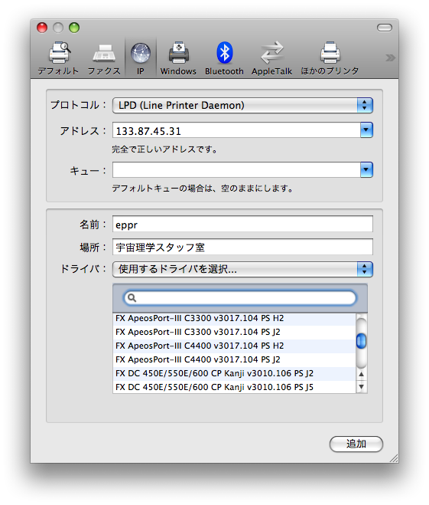Expand the アドレス history dropdown arrow
The image size is (429, 505).
click(366, 130)
